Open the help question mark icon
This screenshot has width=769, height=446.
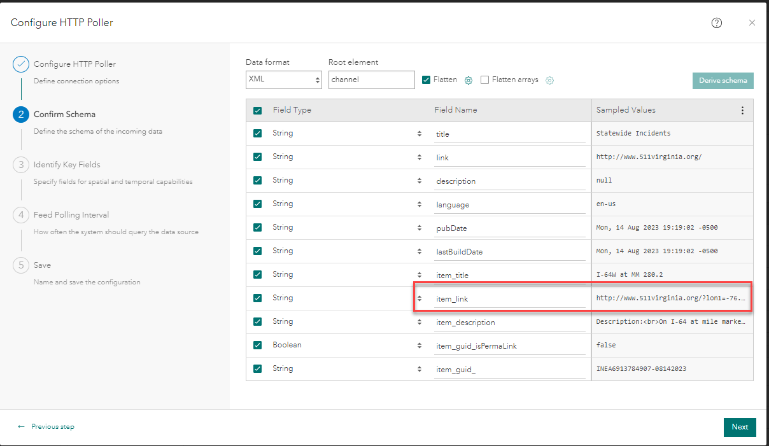(716, 22)
